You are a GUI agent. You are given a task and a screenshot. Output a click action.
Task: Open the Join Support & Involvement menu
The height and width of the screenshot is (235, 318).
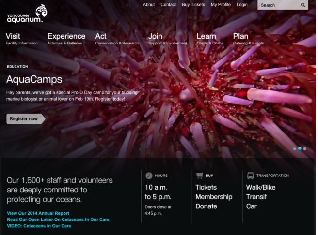click(x=168, y=39)
